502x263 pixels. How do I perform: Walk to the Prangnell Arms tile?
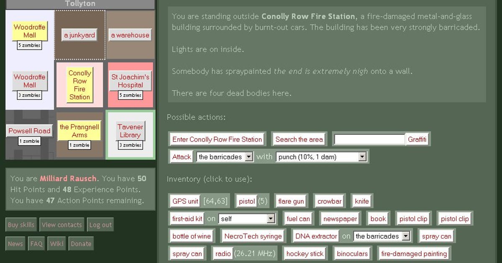pyautogui.click(x=79, y=131)
